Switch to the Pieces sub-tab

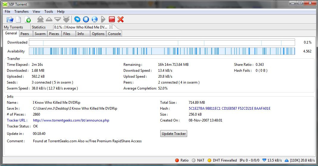click(x=54, y=34)
